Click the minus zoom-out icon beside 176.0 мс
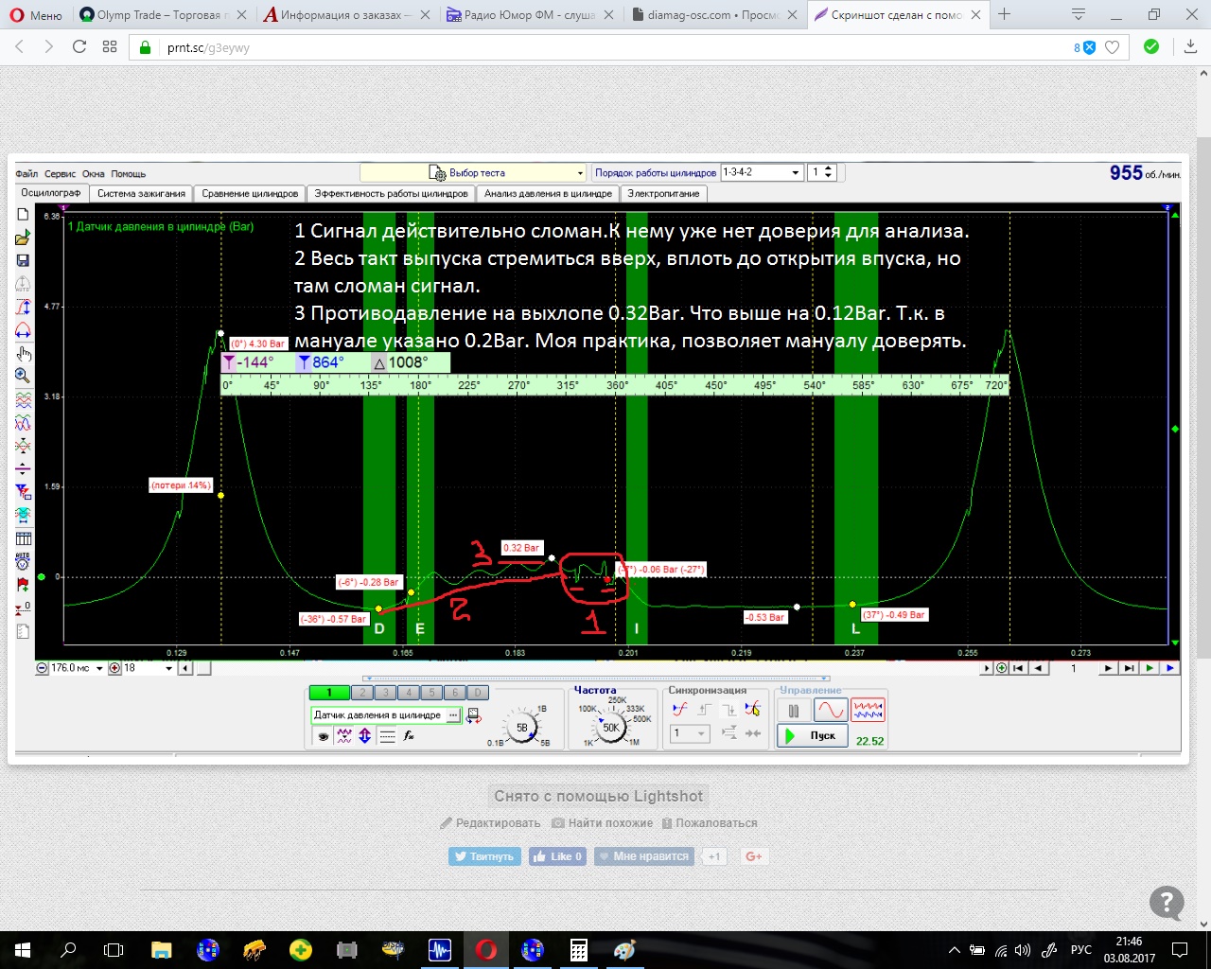The height and width of the screenshot is (969, 1211). (x=42, y=668)
